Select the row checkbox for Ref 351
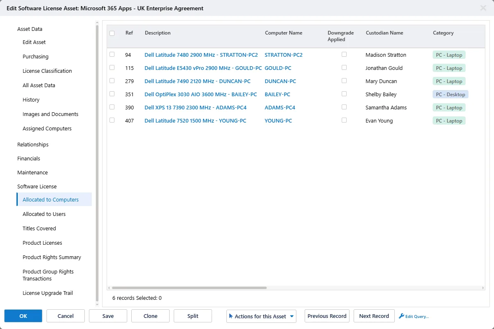 point(112,94)
